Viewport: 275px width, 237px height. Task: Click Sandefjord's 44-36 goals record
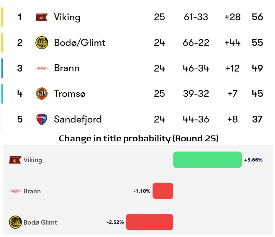click(x=196, y=119)
